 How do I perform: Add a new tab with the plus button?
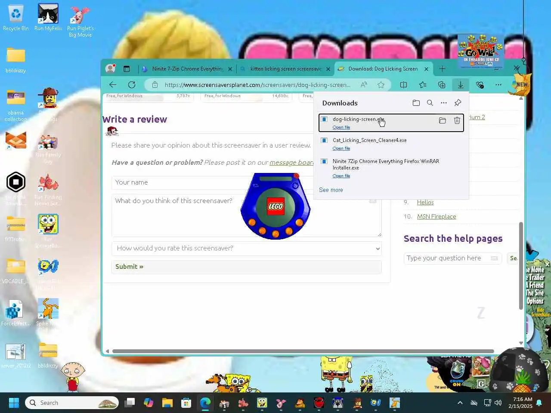(x=442, y=68)
